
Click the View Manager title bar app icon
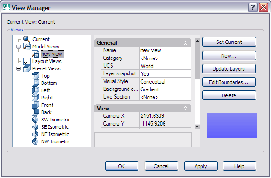click(x=6, y=7)
